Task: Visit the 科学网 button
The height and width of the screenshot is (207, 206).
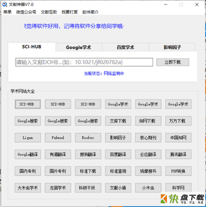Action: [178, 188]
